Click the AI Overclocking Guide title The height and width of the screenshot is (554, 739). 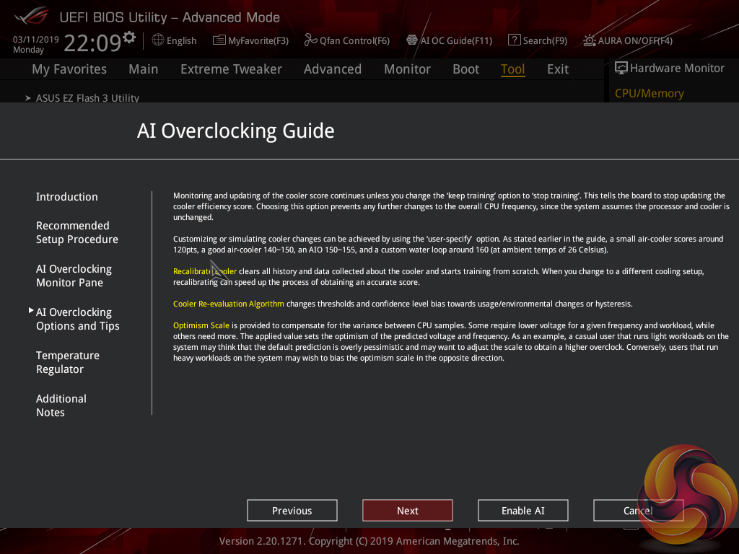coord(236,131)
